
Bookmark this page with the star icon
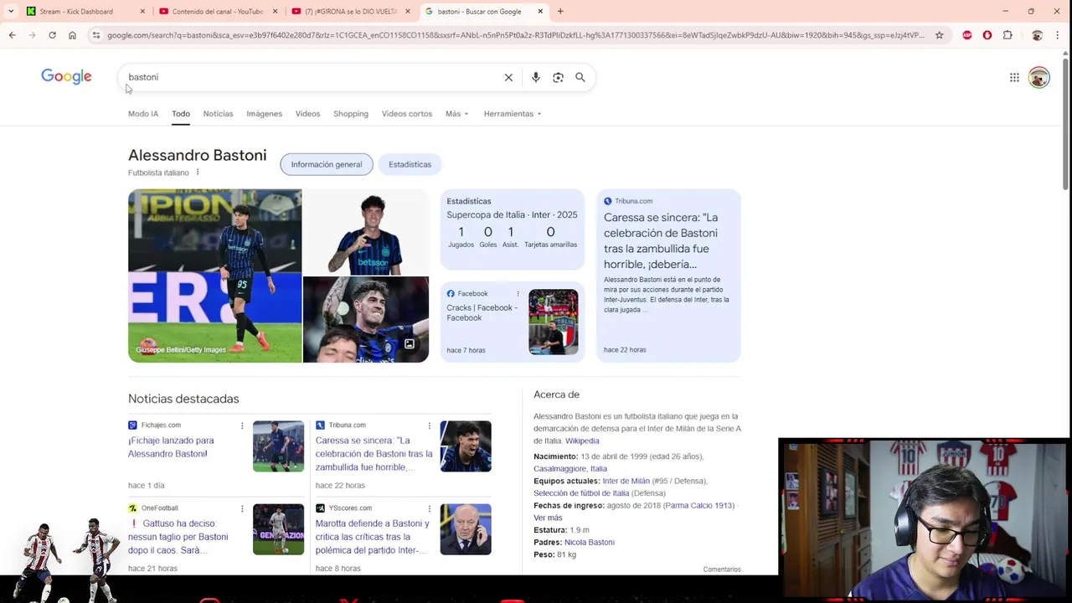pos(940,35)
